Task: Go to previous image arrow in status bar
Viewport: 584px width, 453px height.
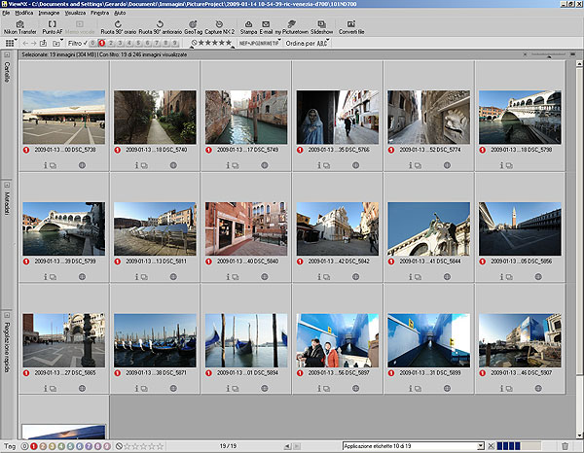Action: [x=287, y=446]
